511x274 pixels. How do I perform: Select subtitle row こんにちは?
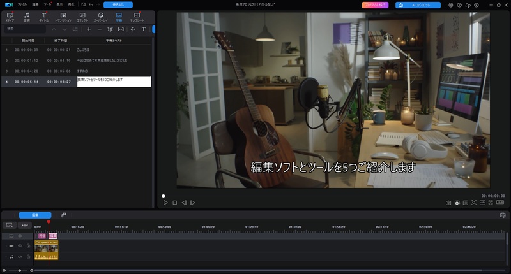point(76,50)
